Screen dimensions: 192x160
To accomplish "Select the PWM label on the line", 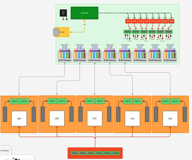I will [x=105, y=13].
